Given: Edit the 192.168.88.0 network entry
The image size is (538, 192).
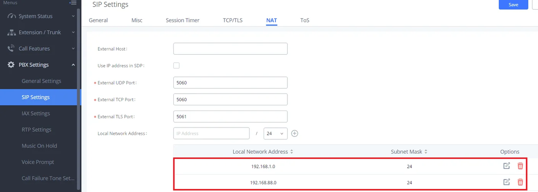Looking at the screenshot, I should click(x=507, y=182).
